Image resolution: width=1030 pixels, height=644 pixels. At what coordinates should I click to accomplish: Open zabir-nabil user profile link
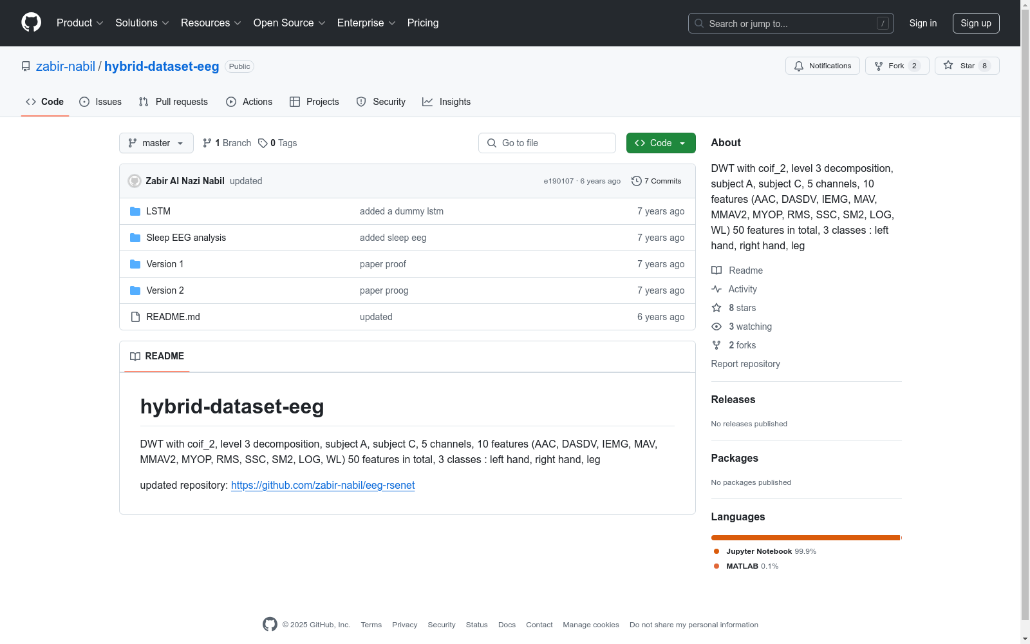[x=66, y=66]
